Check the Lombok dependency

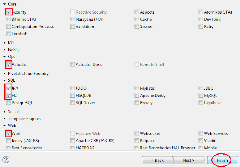9,34
